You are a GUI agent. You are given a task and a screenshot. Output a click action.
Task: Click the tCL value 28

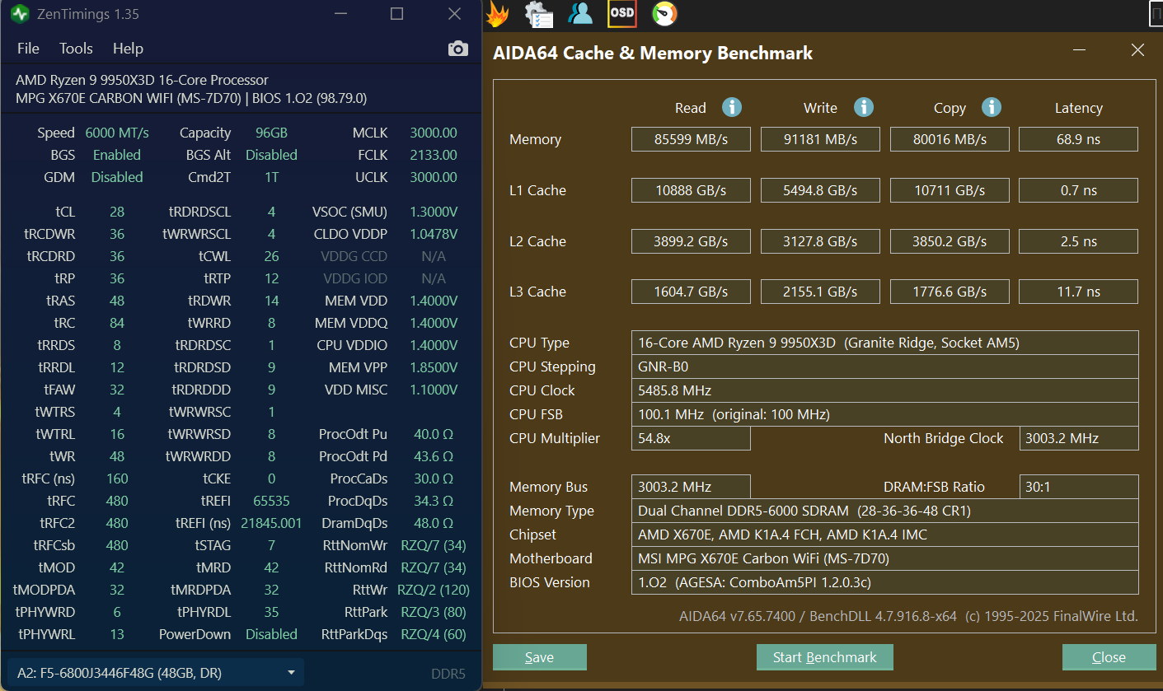(x=117, y=212)
